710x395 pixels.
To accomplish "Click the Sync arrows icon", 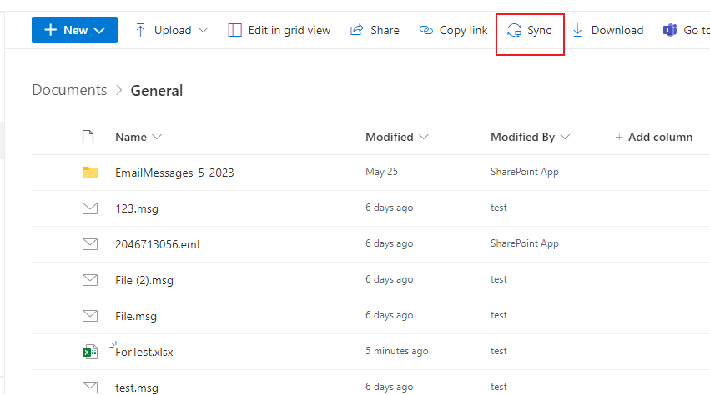I will click(x=514, y=30).
